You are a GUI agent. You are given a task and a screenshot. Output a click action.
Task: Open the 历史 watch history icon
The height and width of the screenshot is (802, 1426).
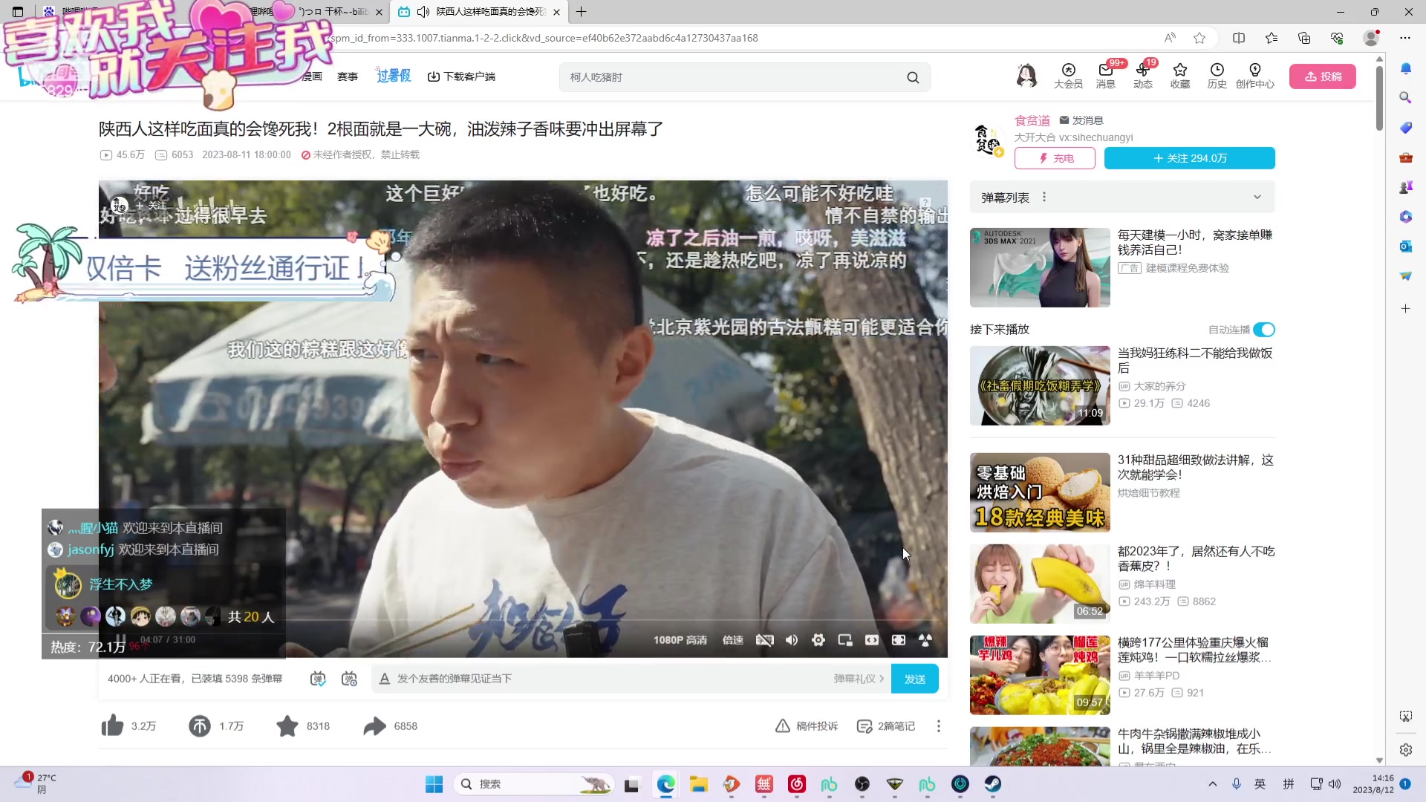[1217, 76]
